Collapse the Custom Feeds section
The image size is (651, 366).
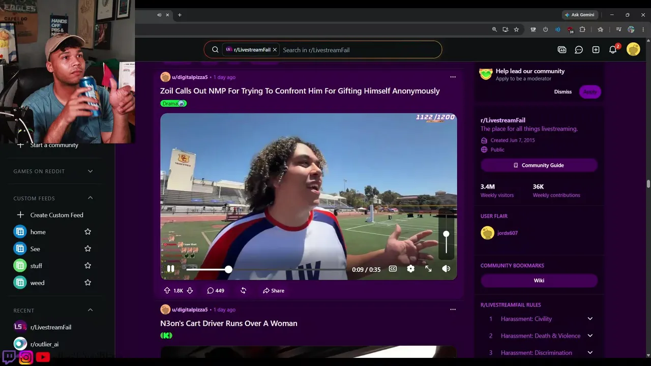point(90,198)
